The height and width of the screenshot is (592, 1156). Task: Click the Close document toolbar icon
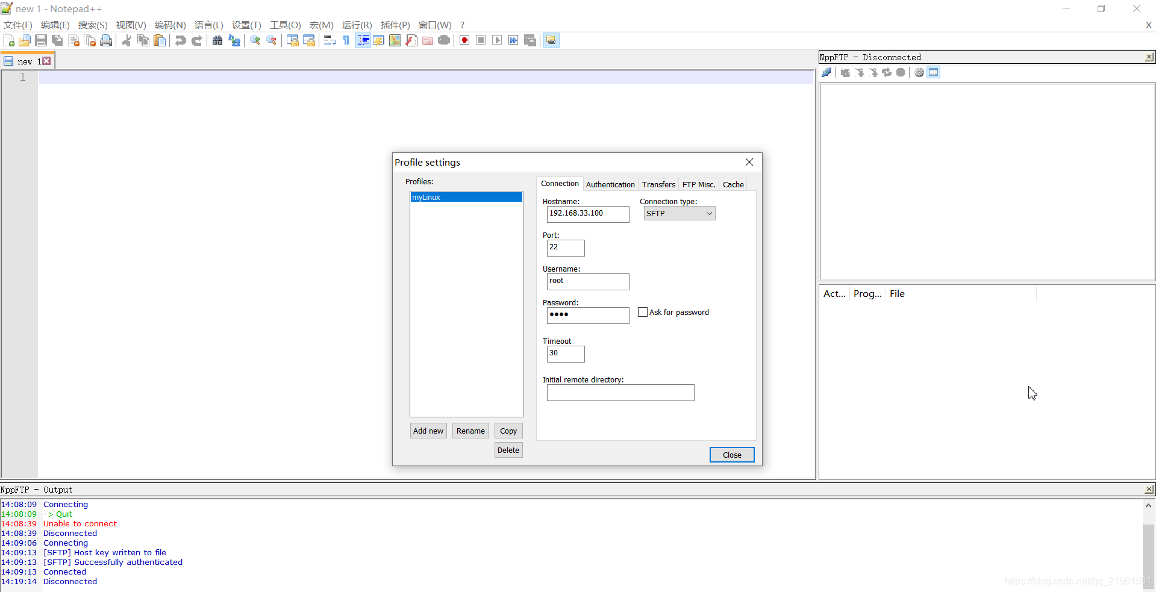[x=74, y=40]
